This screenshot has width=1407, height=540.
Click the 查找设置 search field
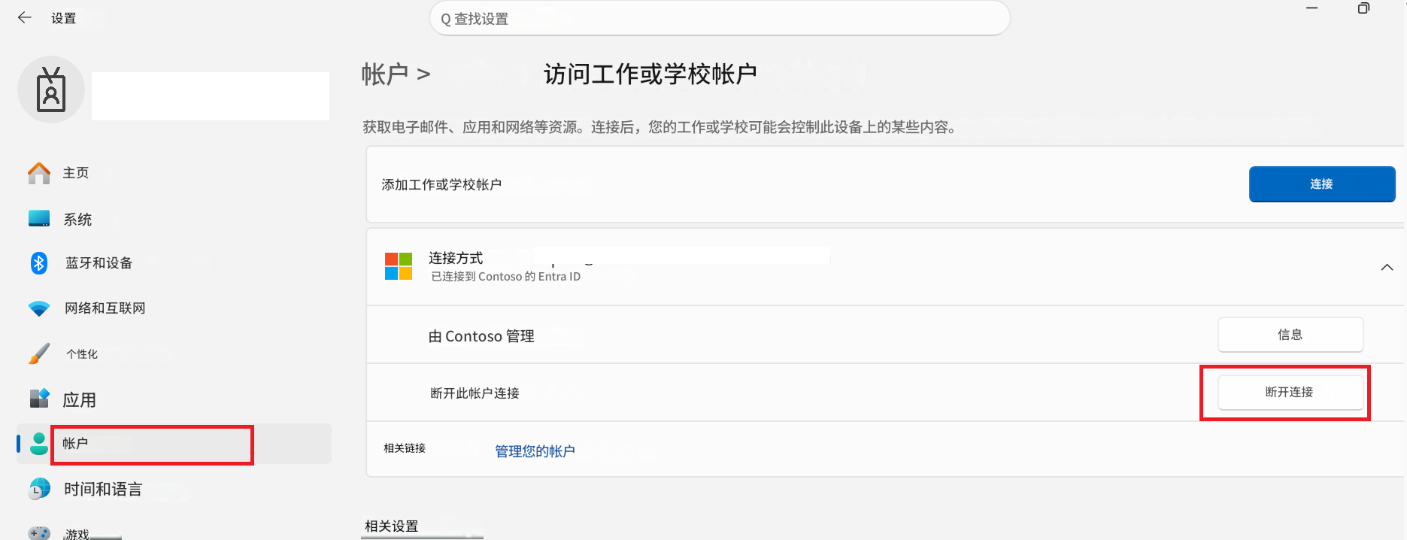720,18
